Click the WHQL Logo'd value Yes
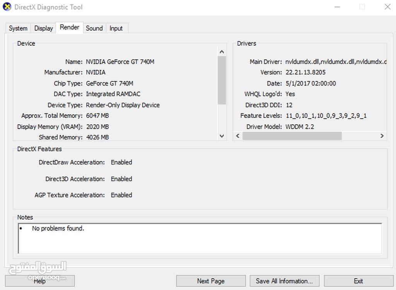The height and width of the screenshot is (290, 396). click(290, 94)
